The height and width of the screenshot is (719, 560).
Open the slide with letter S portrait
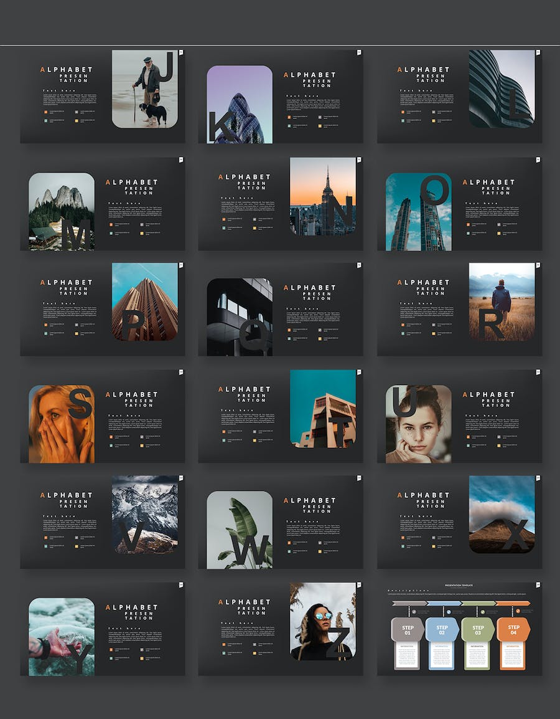tap(103, 416)
